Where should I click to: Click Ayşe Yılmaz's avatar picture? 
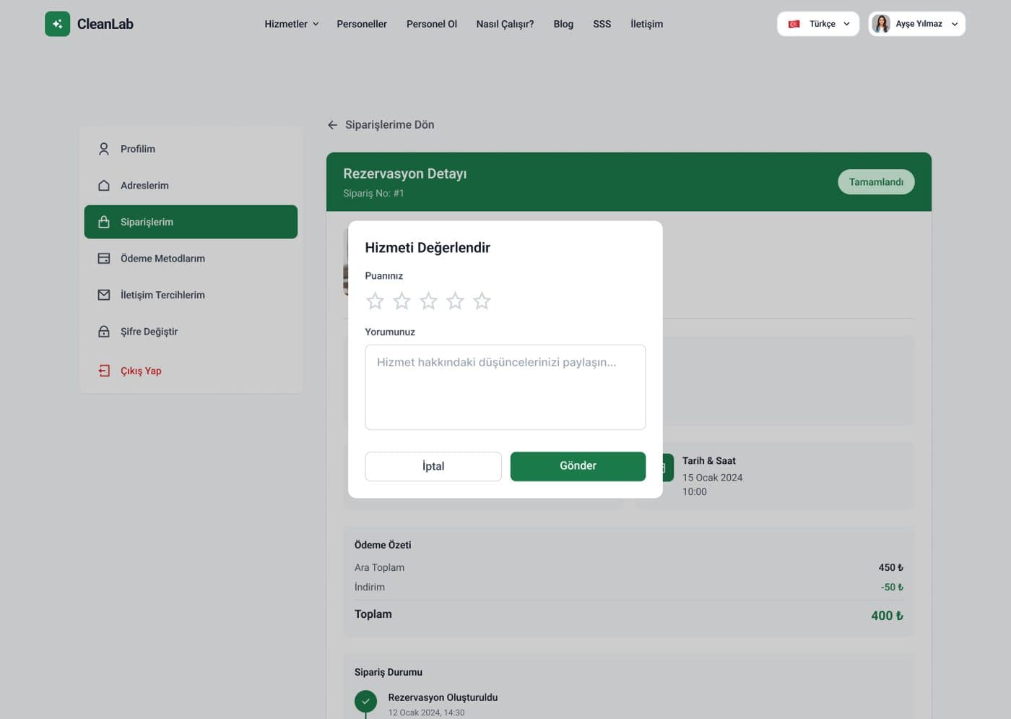(881, 24)
